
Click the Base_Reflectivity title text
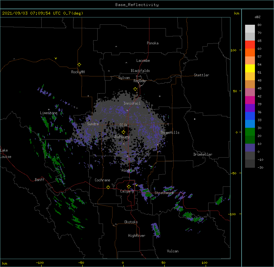(137, 5)
